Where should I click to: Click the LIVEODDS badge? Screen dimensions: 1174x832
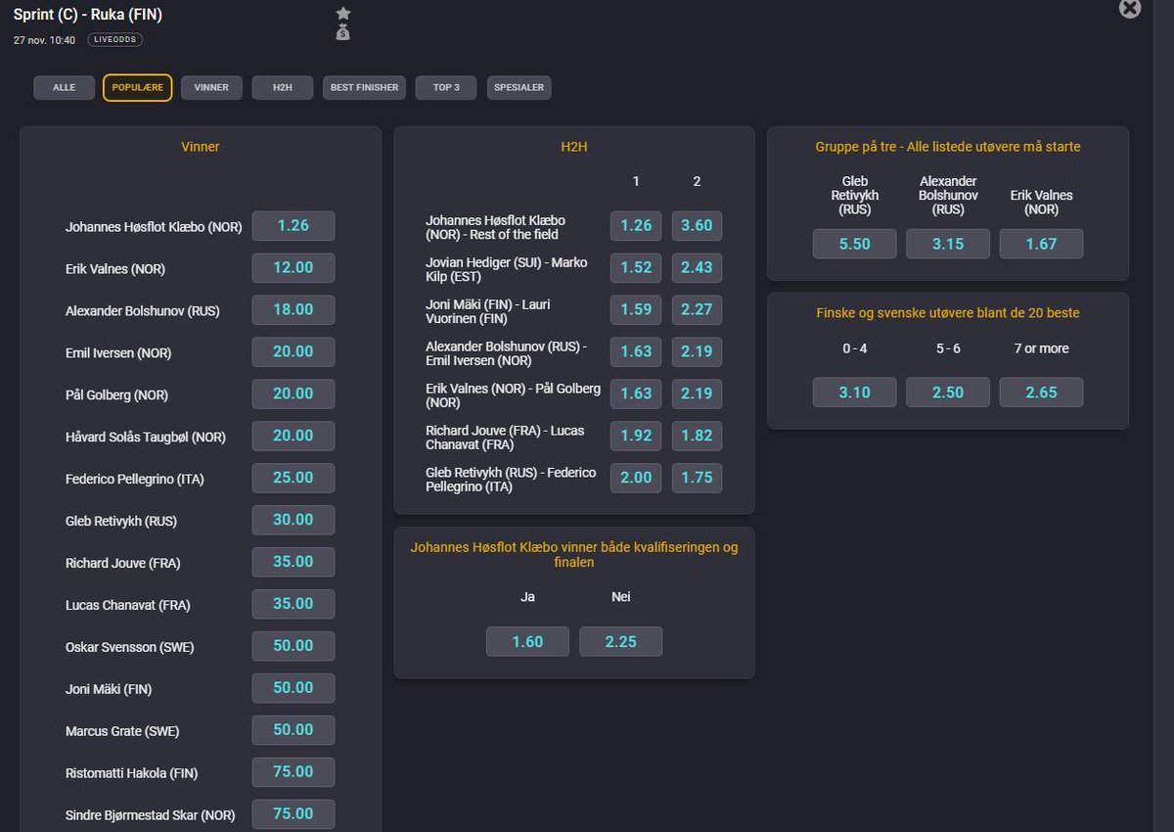[115, 40]
